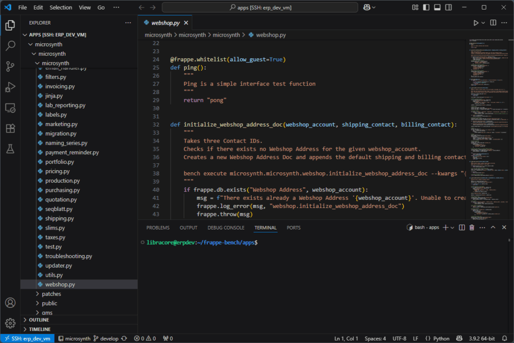Switch to the OUTPUT panel tab
This screenshot has width=514, height=343.
[x=189, y=227]
